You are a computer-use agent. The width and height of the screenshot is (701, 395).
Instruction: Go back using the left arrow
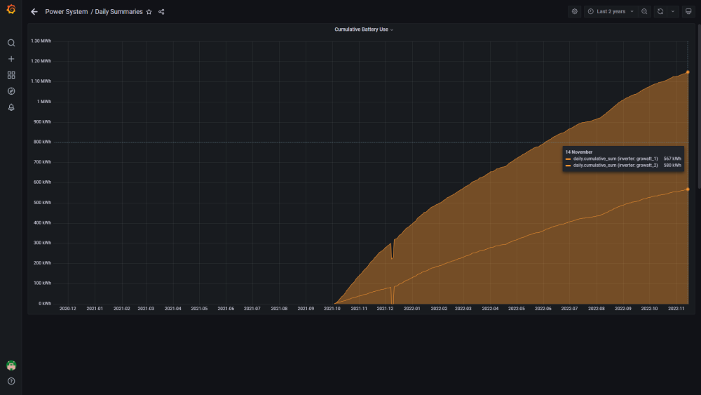click(34, 12)
